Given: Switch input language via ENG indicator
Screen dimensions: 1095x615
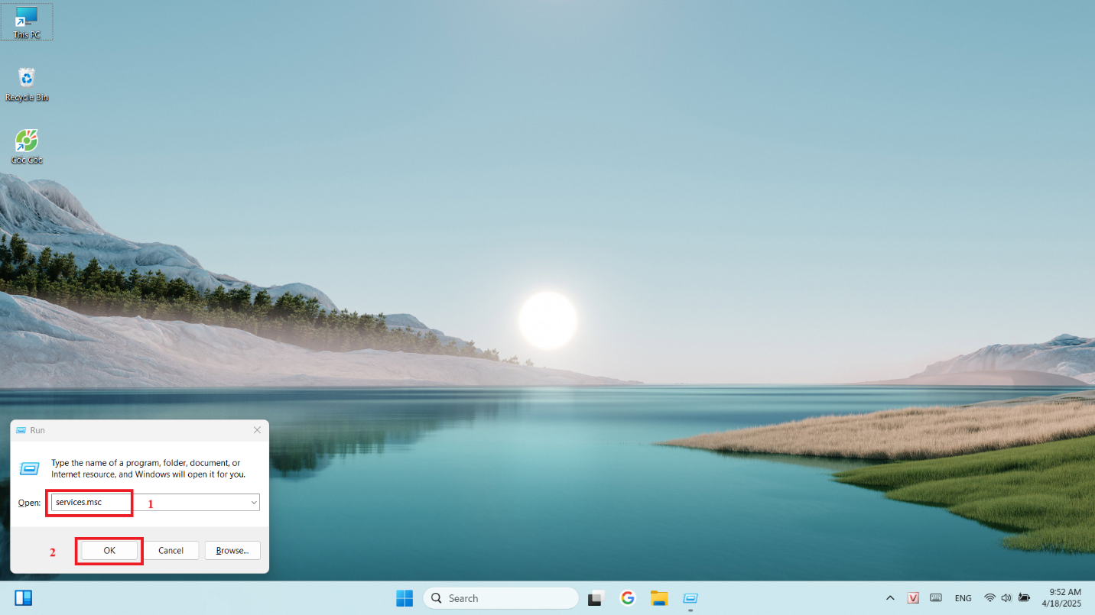Looking at the screenshot, I should pyautogui.click(x=963, y=598).
